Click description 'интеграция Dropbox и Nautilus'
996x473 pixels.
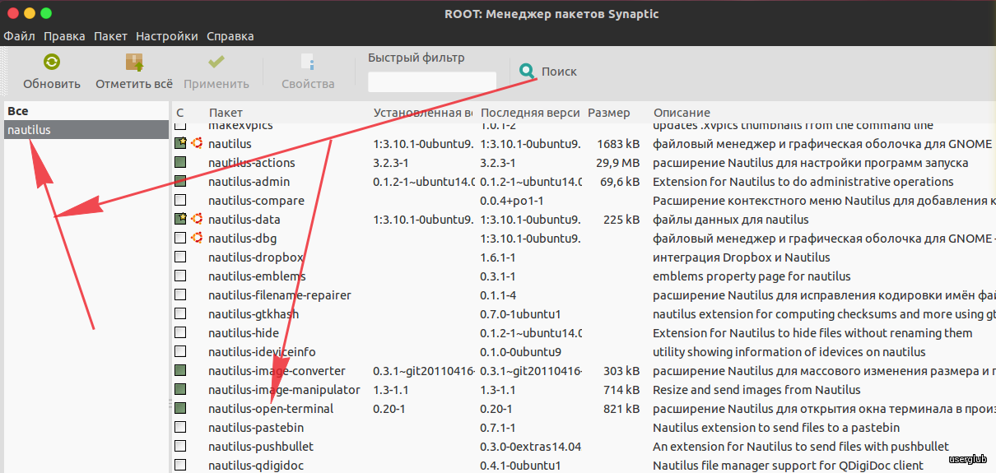click(x=742, y=257)
